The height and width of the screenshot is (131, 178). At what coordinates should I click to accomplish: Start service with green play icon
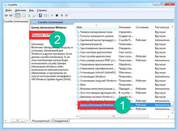point(52,15)
